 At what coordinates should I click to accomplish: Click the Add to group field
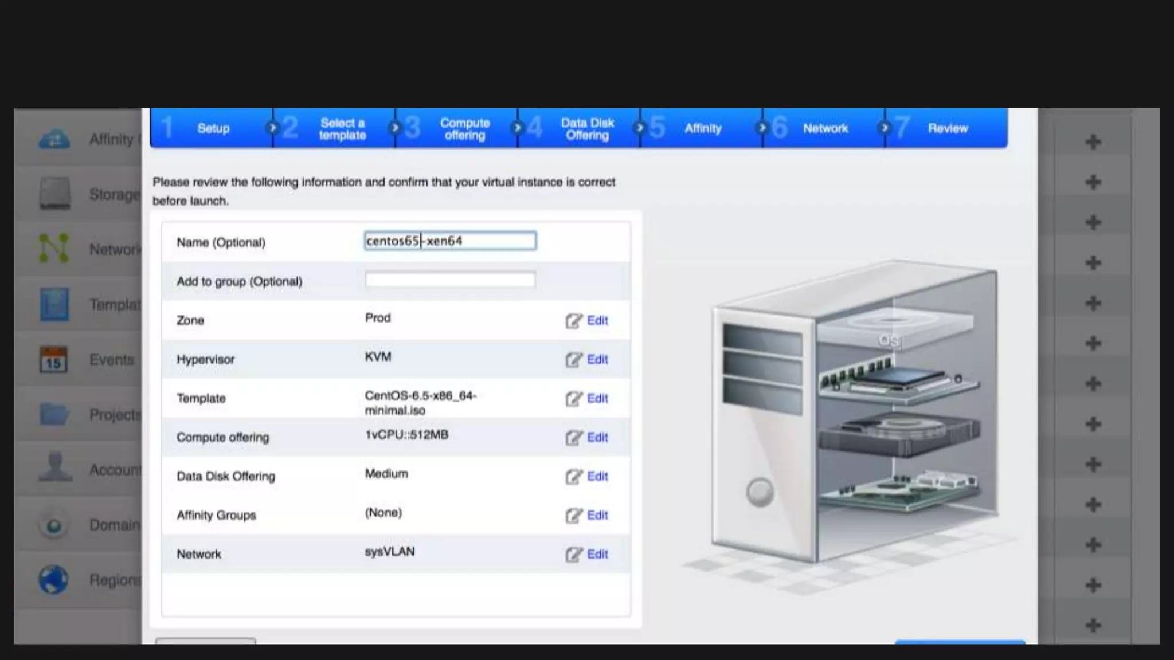[x=450, y=280]
